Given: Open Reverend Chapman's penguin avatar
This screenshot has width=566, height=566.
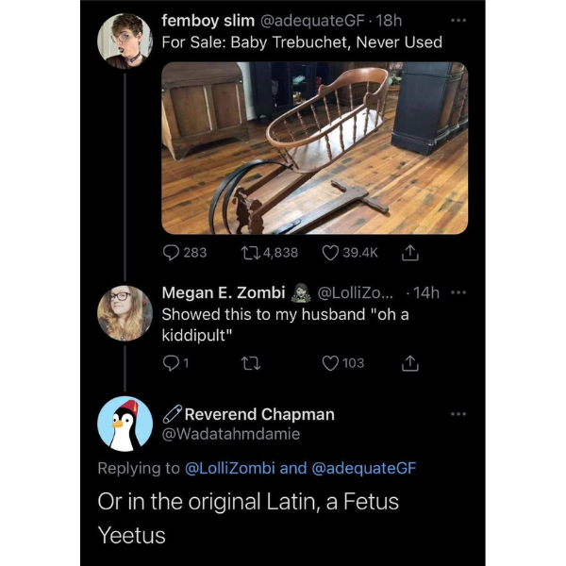Looking at the screenshot, I should point(125,424).
